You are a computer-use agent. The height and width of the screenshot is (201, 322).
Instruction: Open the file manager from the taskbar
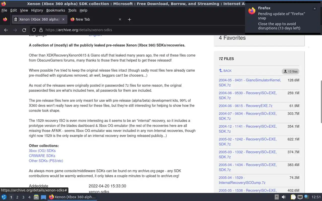click(36, 197)
